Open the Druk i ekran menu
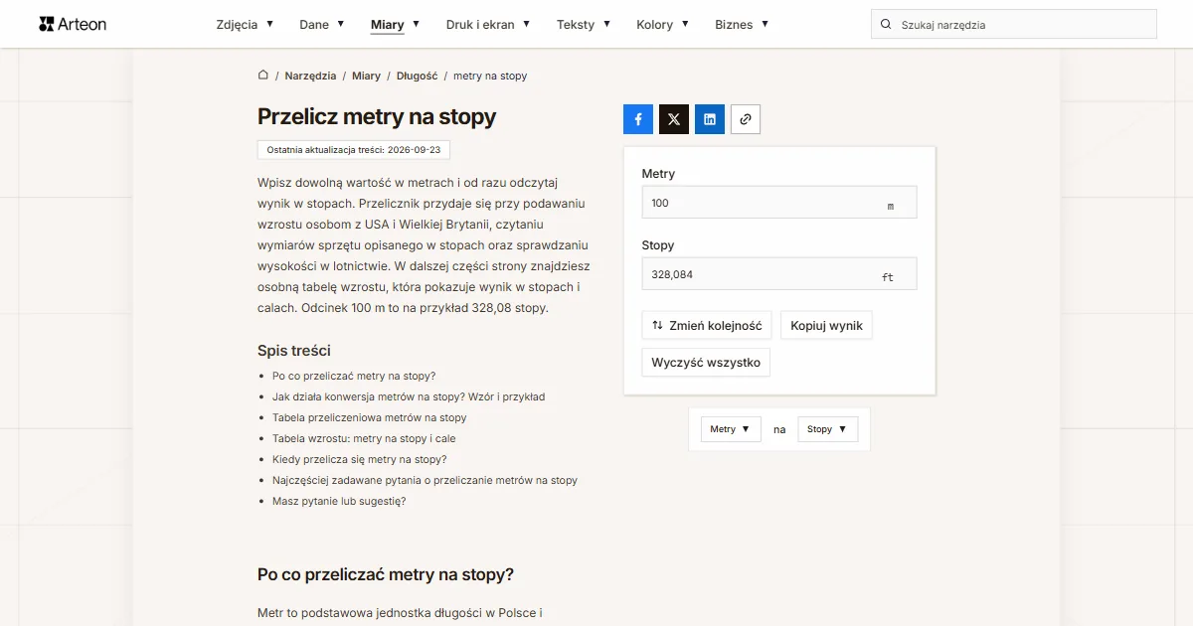This screenshot has width=1193, height=626. pyautogui.click(x=488, y=24)
